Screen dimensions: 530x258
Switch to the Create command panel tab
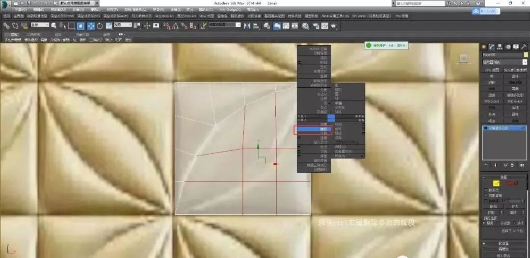coord(484,47)
